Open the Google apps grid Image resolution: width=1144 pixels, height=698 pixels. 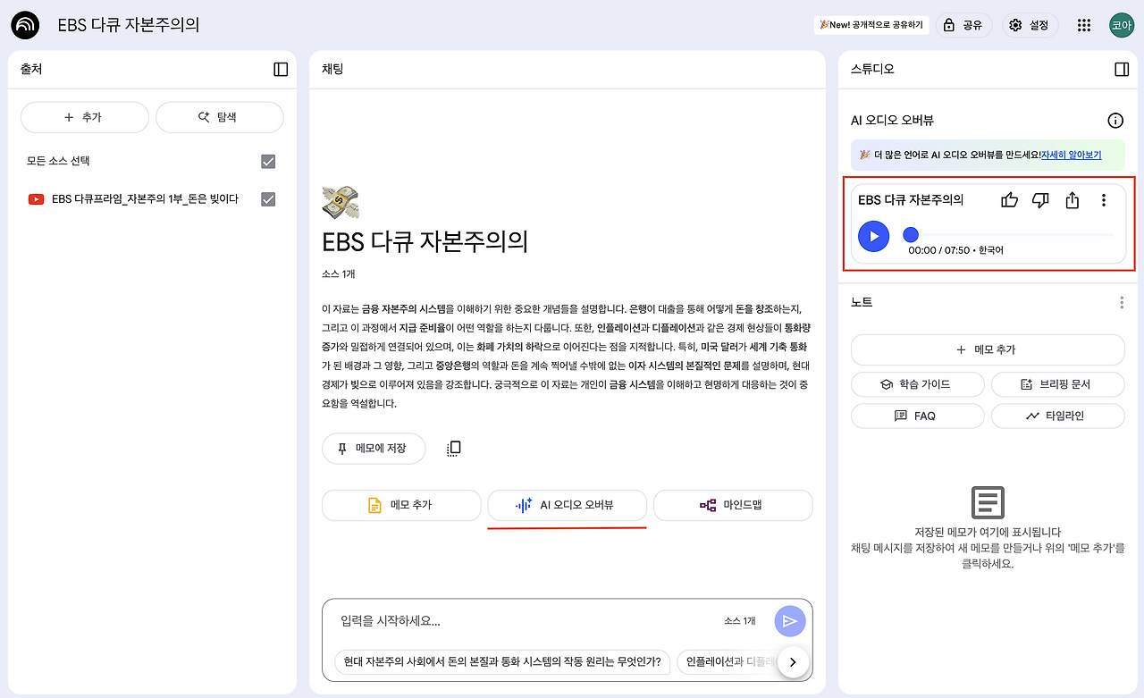pyautogui.click(x=1082, y=25)
